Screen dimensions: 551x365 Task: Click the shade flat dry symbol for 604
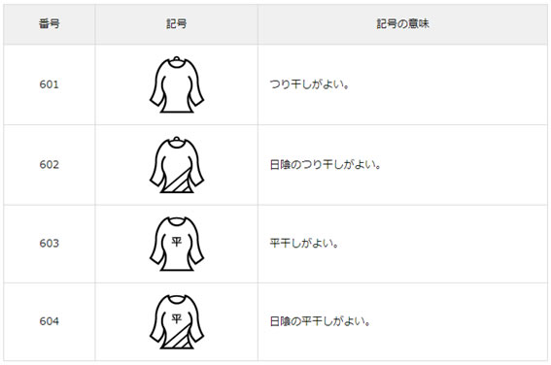[x=177, y=322]
